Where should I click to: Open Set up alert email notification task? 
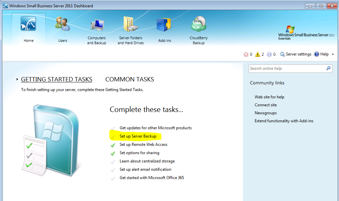(145, 169)
